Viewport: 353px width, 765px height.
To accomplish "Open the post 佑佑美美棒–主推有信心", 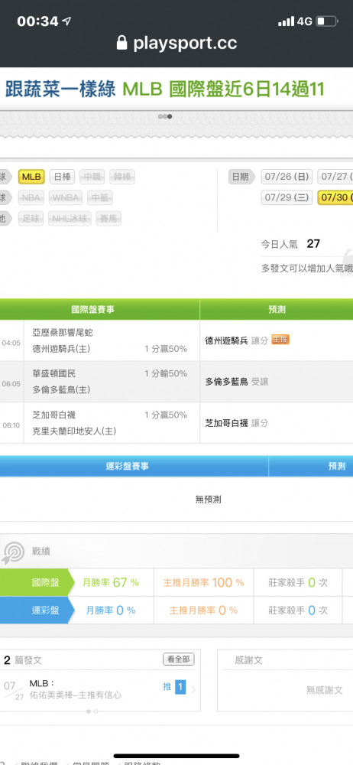I will 76,695.
